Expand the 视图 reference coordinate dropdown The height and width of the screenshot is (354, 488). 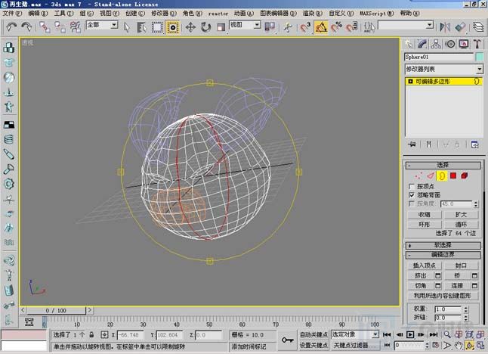coord(257,25)
